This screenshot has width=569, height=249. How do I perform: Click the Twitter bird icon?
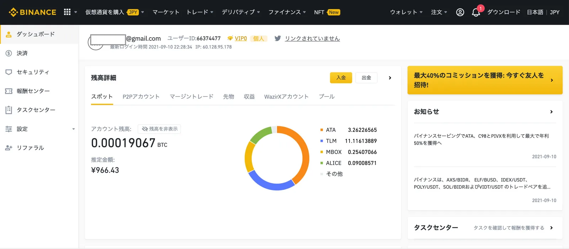tap(278, 38)
